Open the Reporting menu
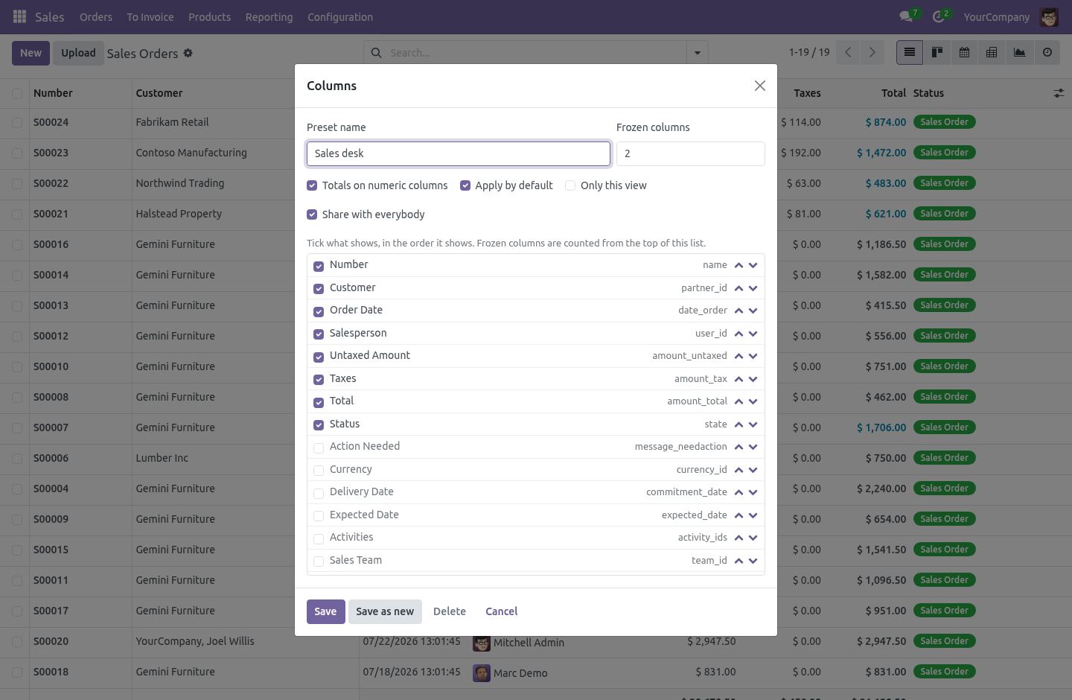Viewport: 1072px width, 700px height. (269, 17)
